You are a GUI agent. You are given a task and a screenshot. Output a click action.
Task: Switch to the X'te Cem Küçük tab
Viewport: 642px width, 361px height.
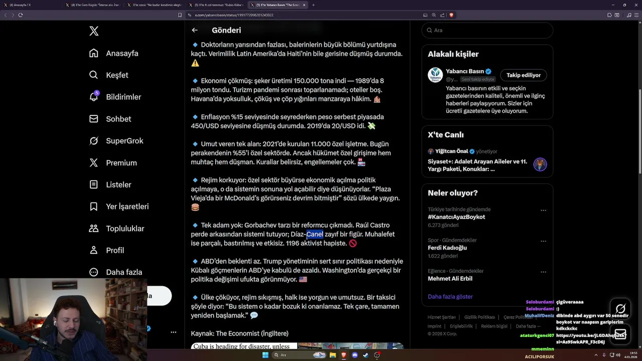pyautogui.click(x=94, y=5)
